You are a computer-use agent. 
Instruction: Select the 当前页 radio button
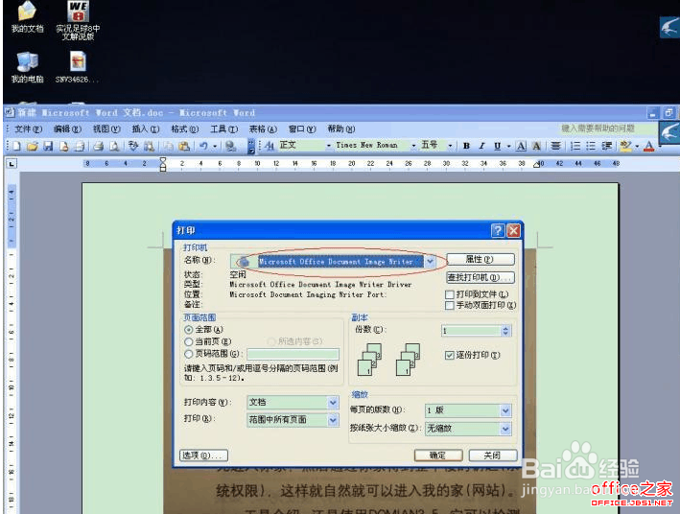coord(189,341)
